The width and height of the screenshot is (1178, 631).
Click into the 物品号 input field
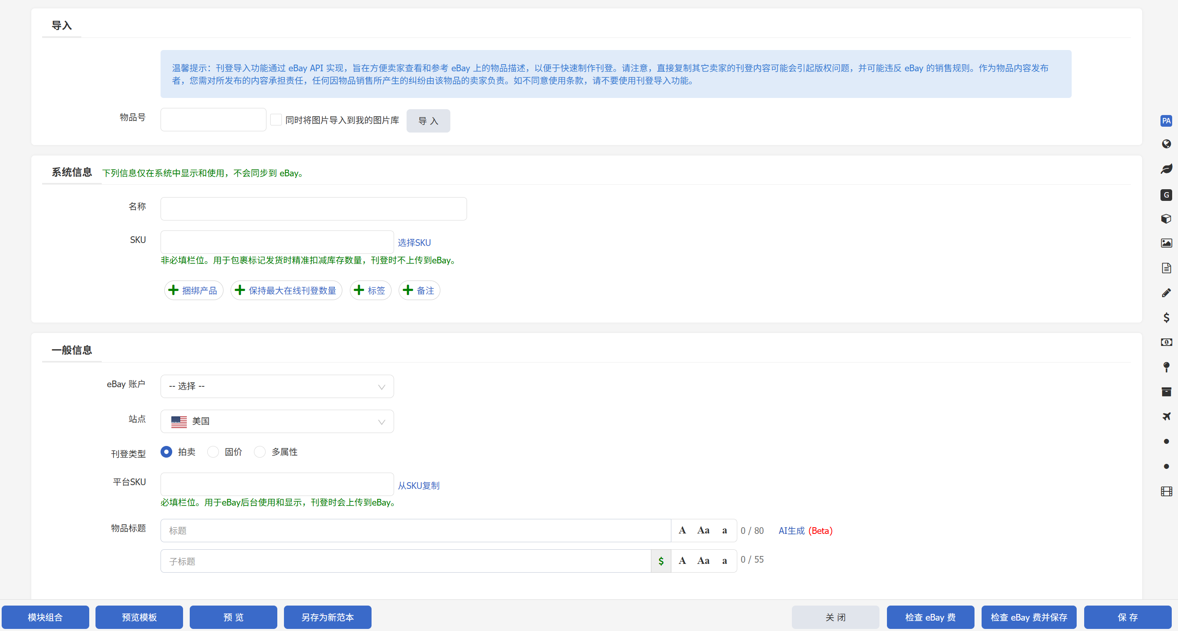(213, 120)
